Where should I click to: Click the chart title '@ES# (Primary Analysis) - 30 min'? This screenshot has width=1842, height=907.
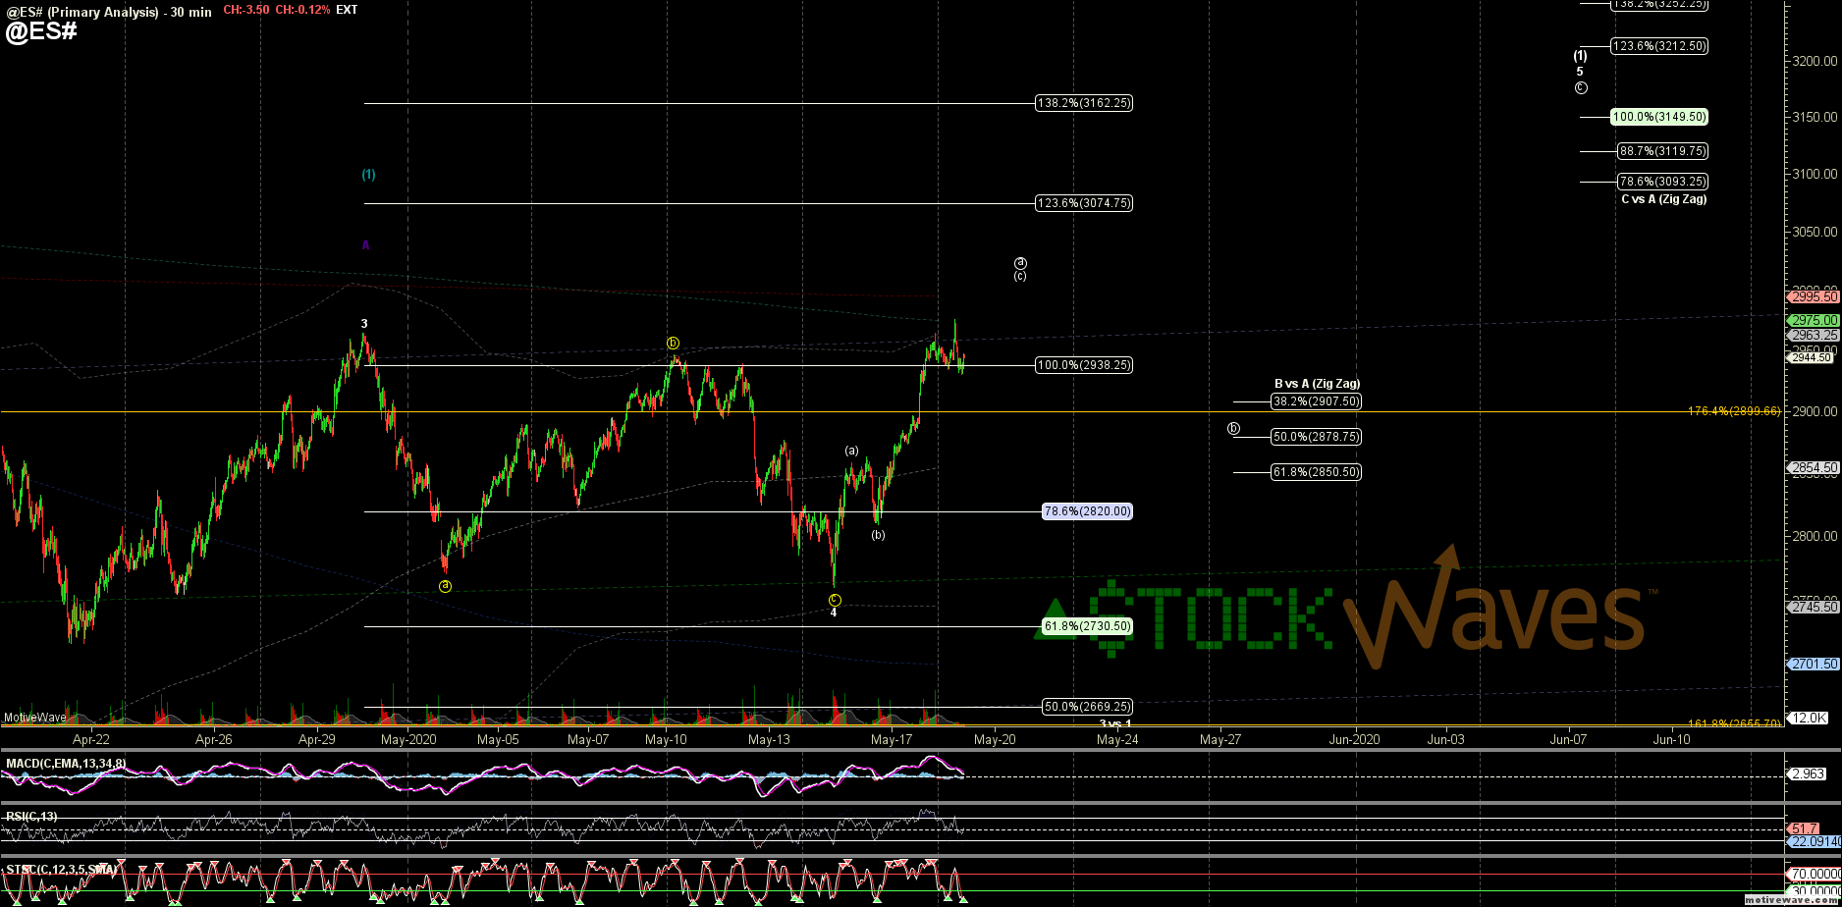coord(108,12)
